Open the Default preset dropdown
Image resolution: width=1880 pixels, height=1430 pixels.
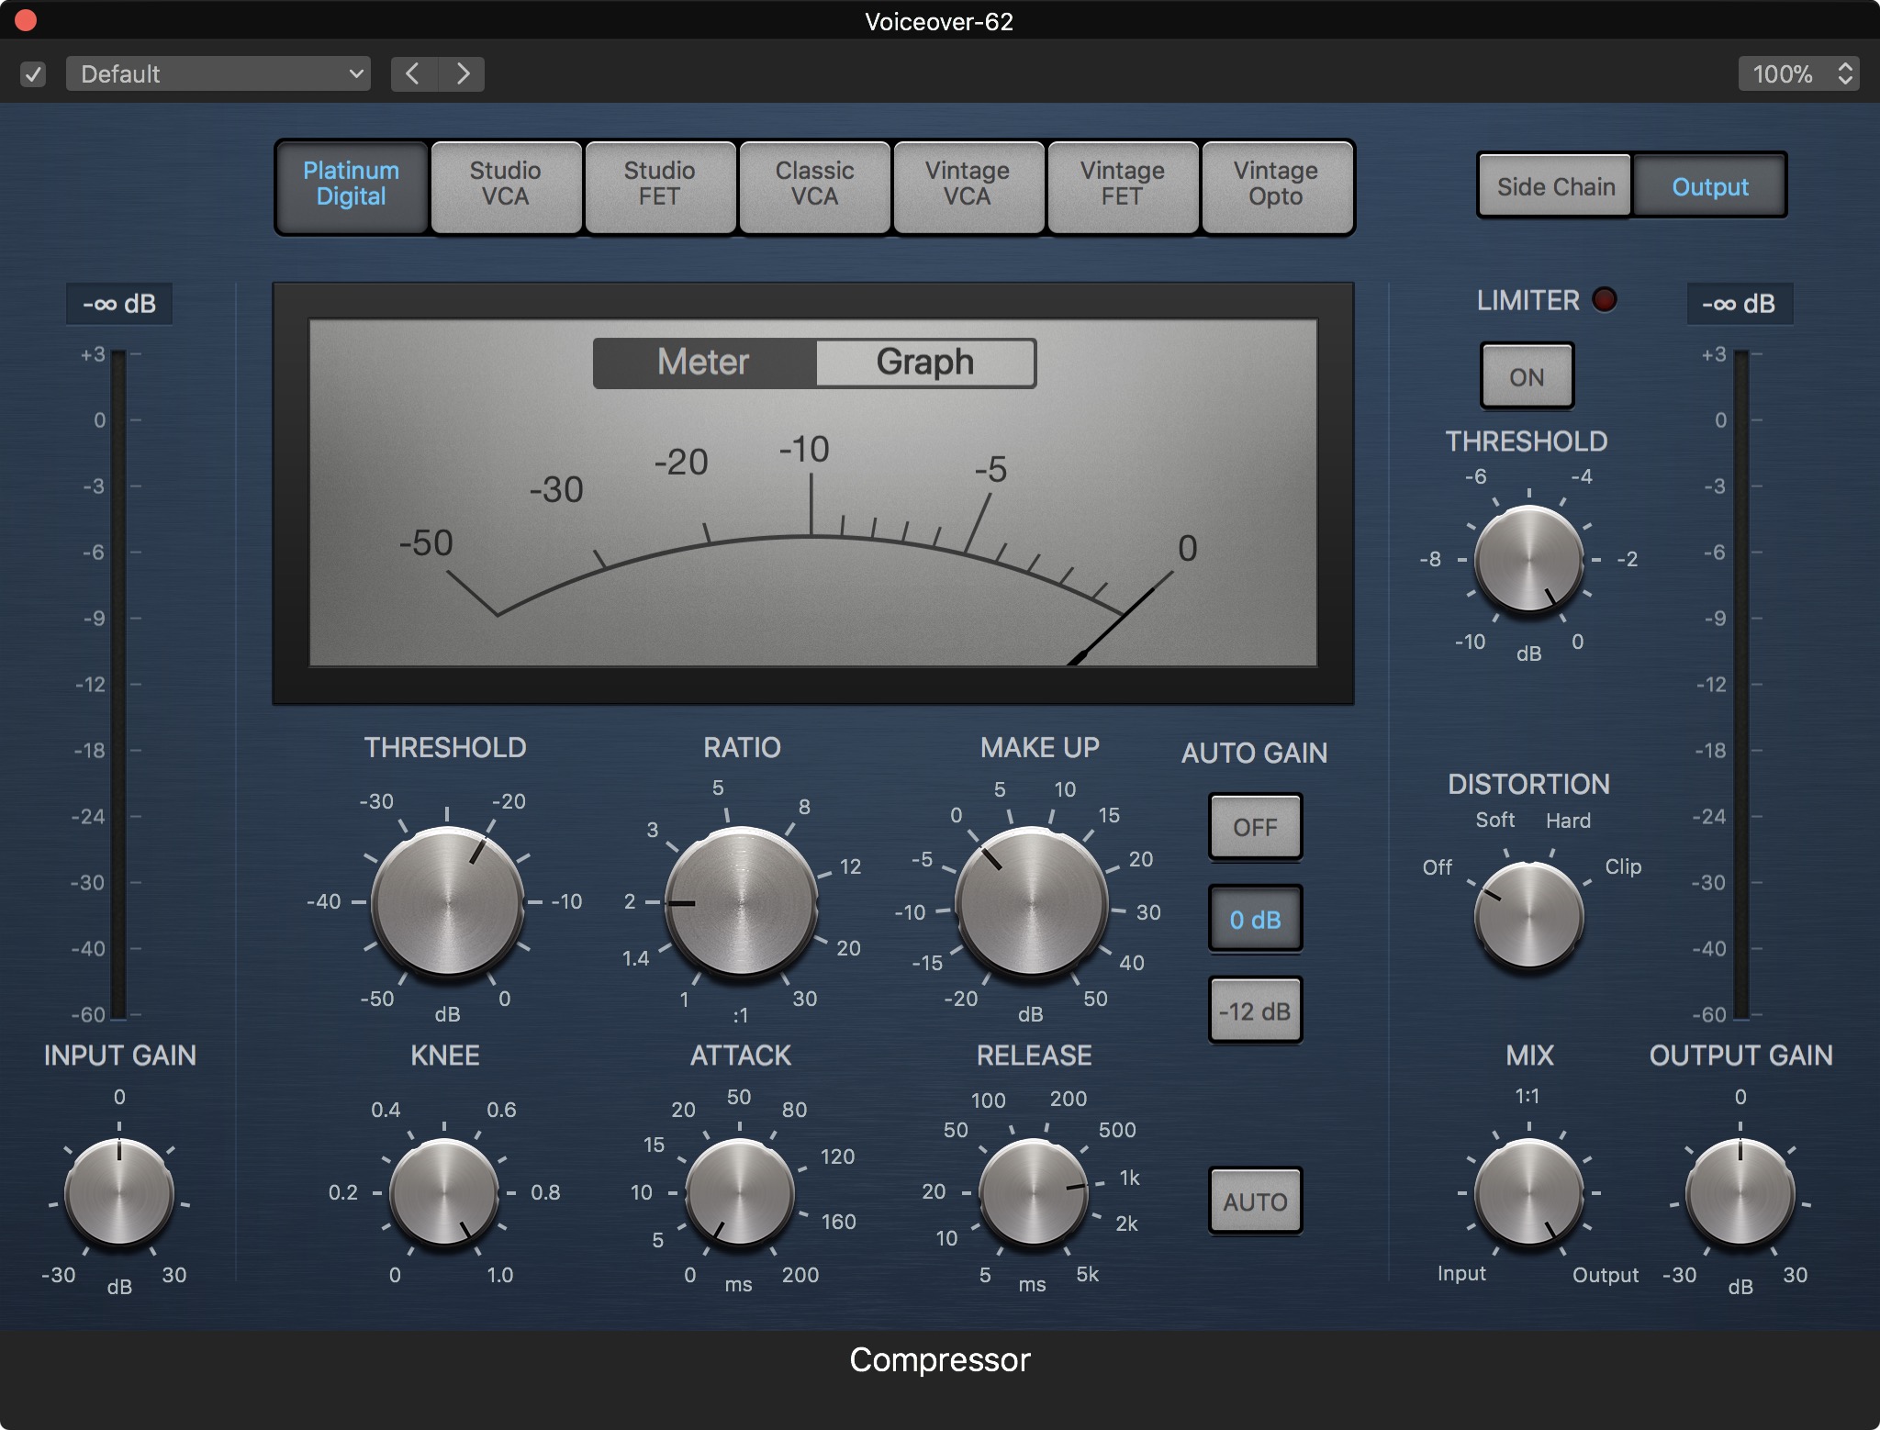[x=218, y=73]
